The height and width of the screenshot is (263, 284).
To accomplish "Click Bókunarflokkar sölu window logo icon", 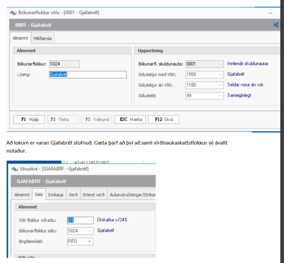I will (13, 13).
